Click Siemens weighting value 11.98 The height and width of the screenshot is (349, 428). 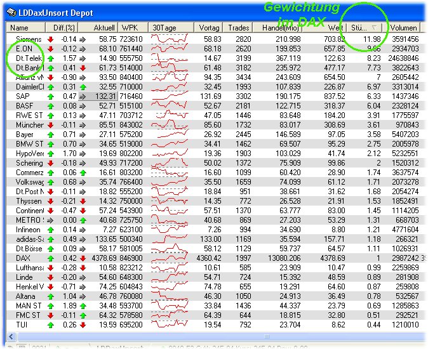tap(371, 39)
